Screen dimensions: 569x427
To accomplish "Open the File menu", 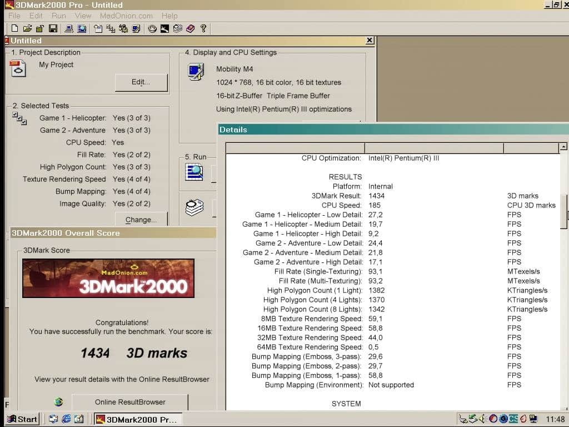I will 14,16.
